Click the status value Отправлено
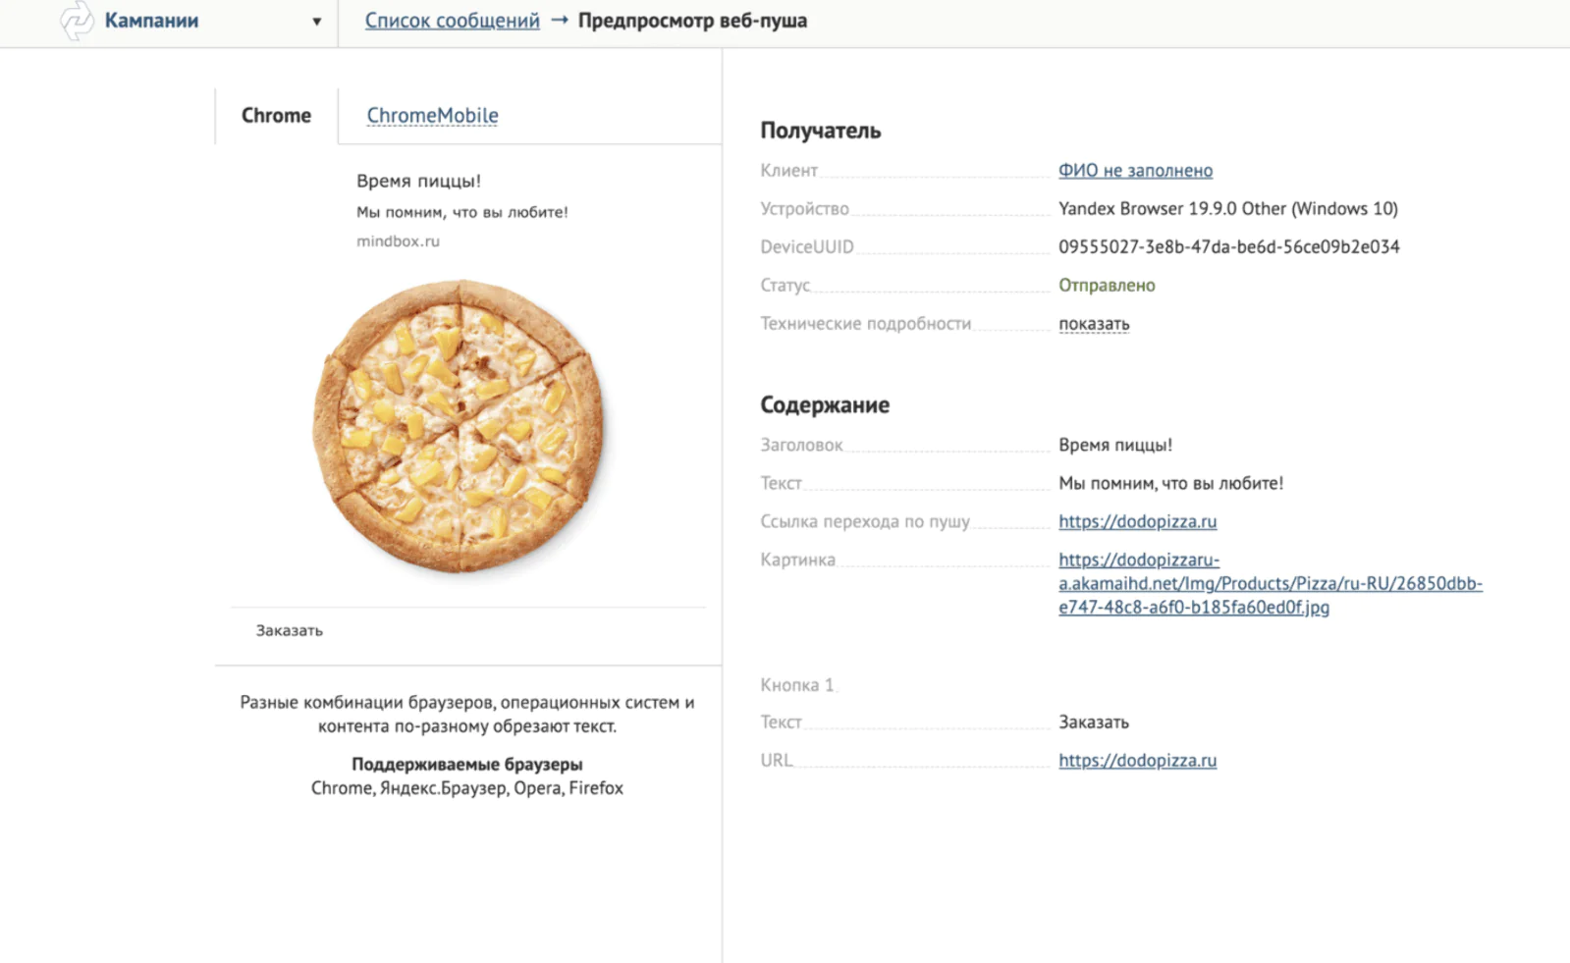 [1107, 286]
